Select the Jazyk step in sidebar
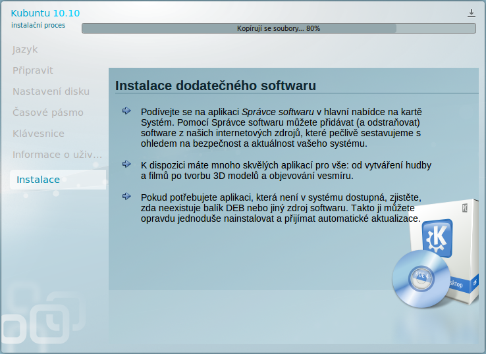The width and height of the screenshot is (486, 354). click(25, 49)
